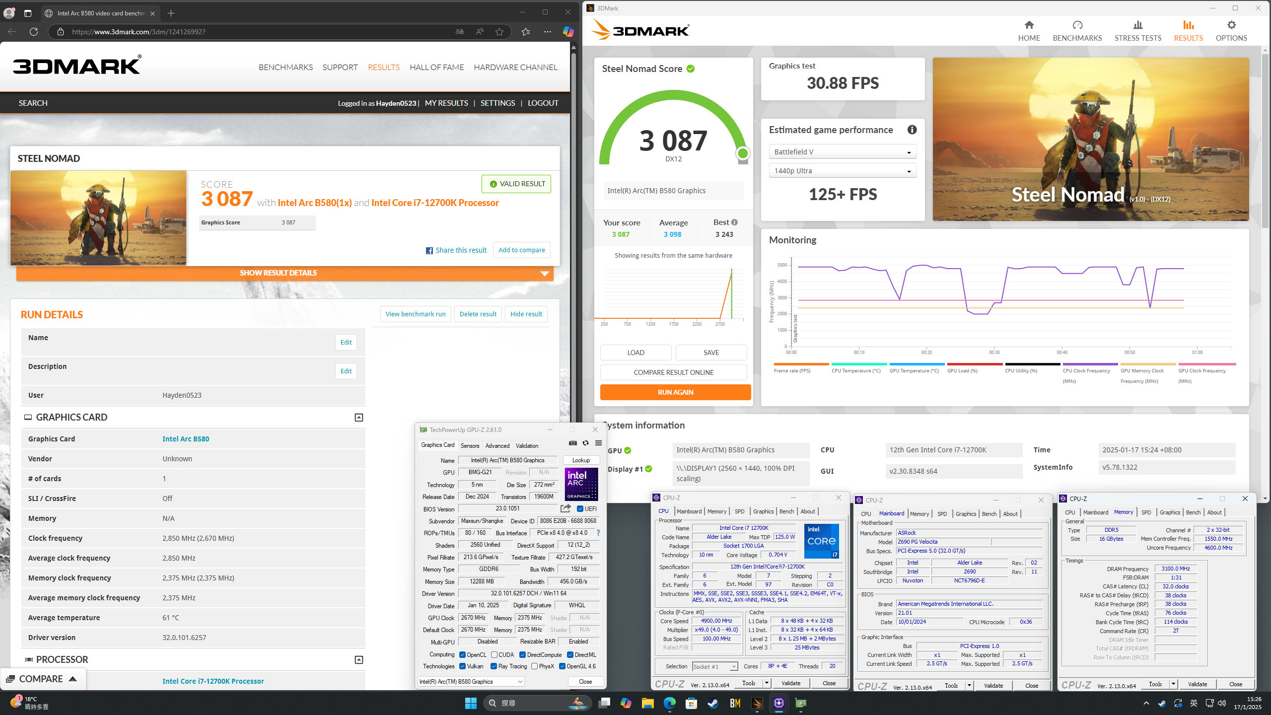This screenshot has width=1271, height=715.
Task: Click the Facebook share icon
Action: pyautogui.click(x=429, y=250)
